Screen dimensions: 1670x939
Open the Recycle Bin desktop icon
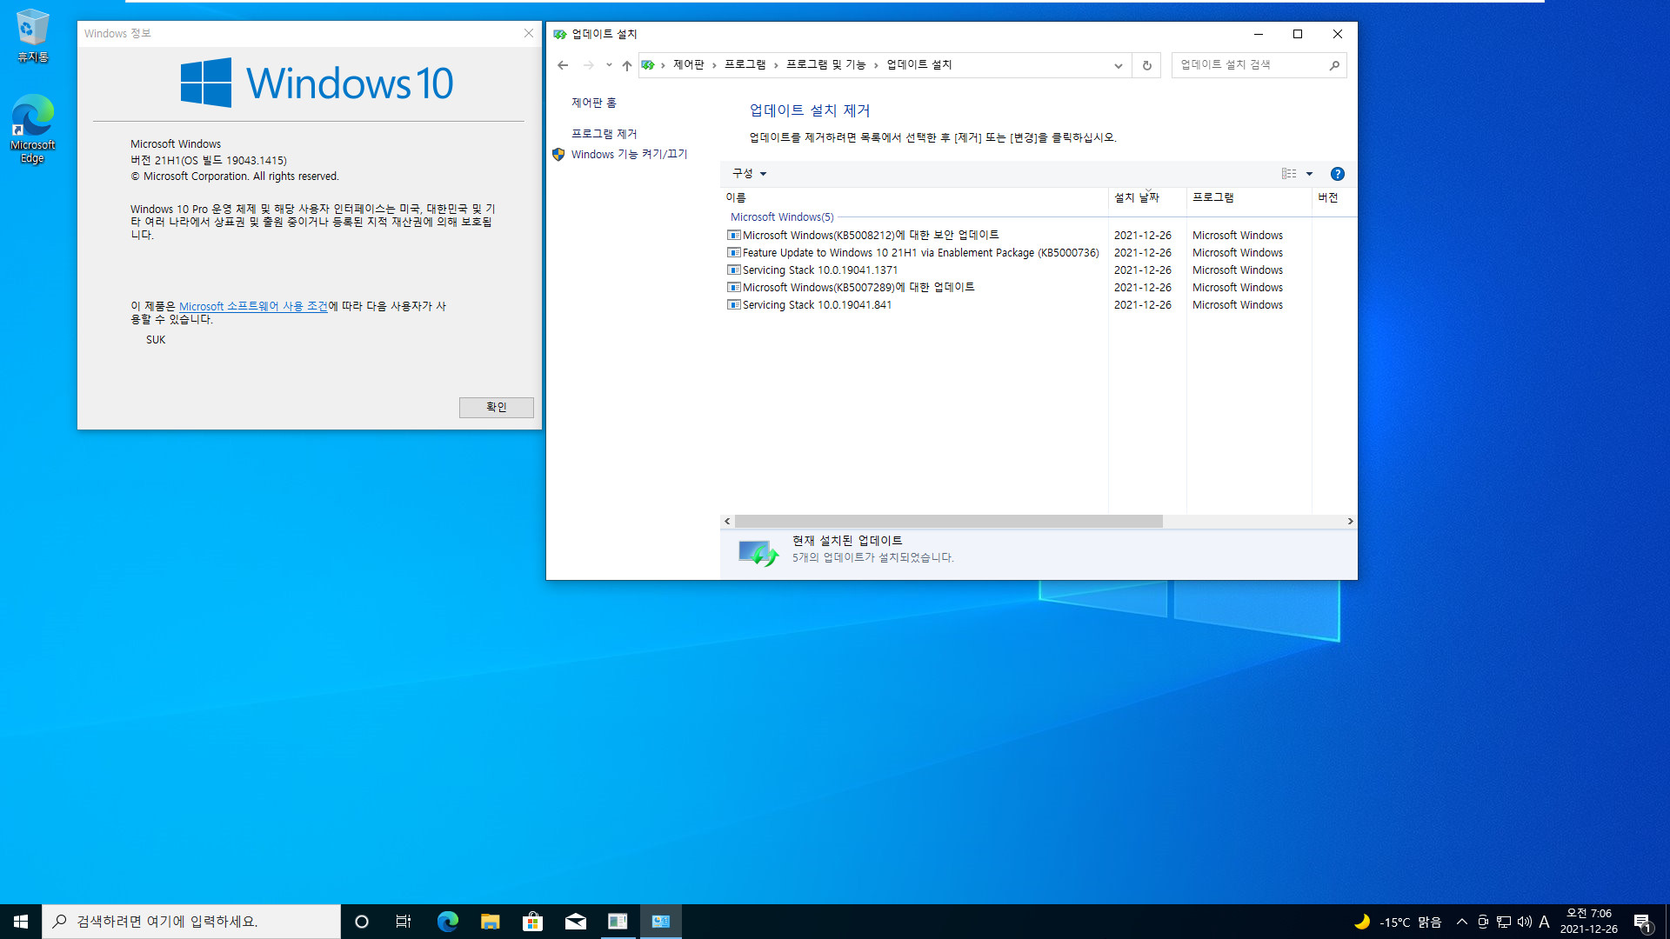32,36
